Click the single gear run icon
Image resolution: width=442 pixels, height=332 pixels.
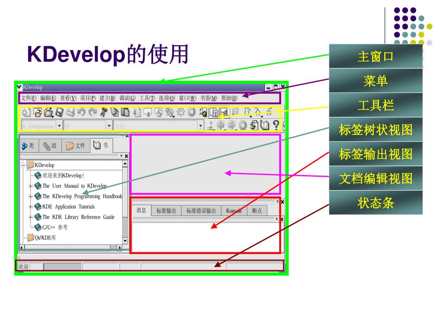coord(180,112)
